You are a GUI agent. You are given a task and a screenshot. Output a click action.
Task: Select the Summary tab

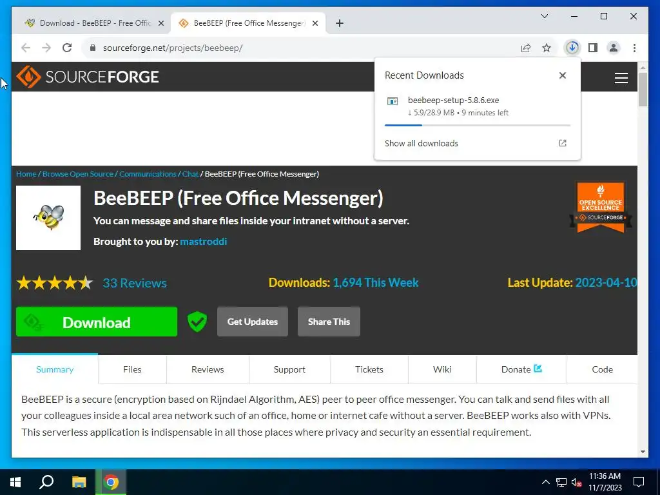pyautogui.click(x=55, y=369)
